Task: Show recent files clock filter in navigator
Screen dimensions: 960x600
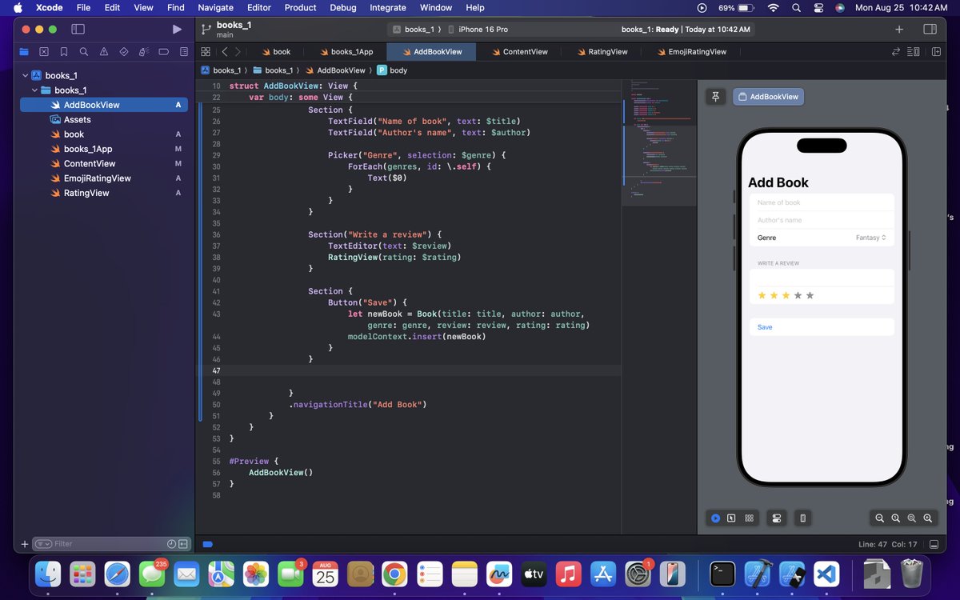Action: coord(171,544)
